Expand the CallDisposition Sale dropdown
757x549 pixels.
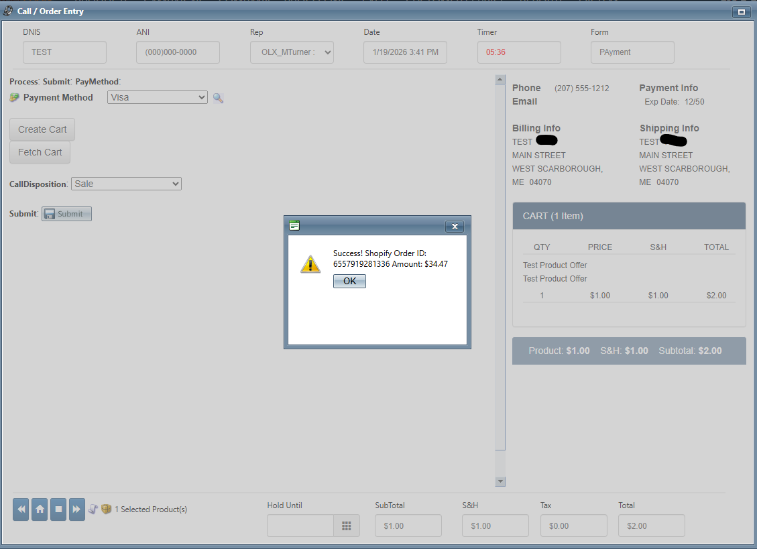126,184
